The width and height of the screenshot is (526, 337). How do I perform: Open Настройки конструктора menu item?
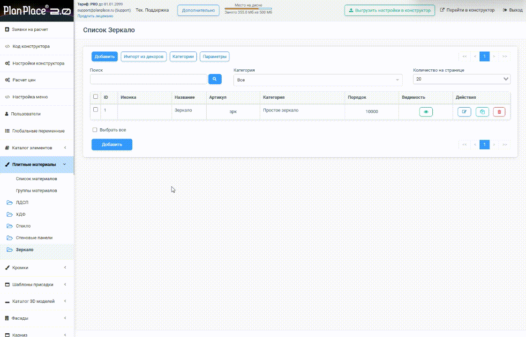pos(37,63)
